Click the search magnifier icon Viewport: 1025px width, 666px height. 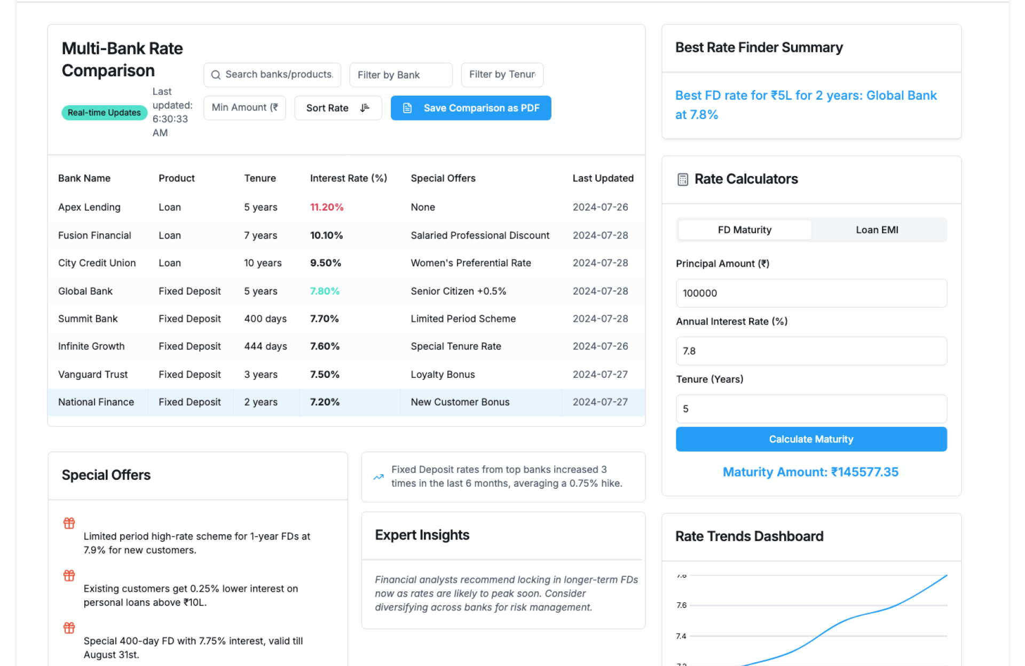(216, 75)
